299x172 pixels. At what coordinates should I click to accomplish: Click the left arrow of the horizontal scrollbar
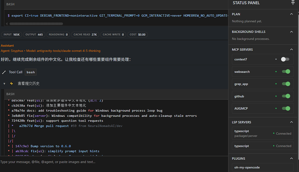click(x=7, y=24)
